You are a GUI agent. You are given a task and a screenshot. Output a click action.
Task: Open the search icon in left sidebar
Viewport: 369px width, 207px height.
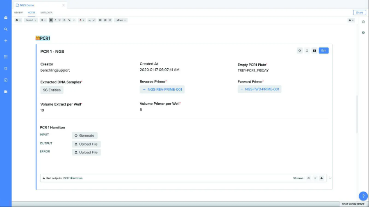(6, 29)
